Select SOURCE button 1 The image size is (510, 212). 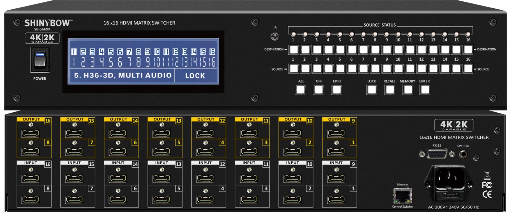point(293,69)
